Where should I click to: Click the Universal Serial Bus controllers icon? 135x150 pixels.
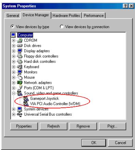pyautogui.click(x=19, y=114)
